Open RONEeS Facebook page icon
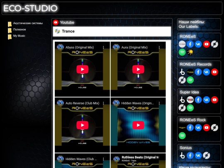The width and height of the screenshot is (224, 168). coord(190,44)
